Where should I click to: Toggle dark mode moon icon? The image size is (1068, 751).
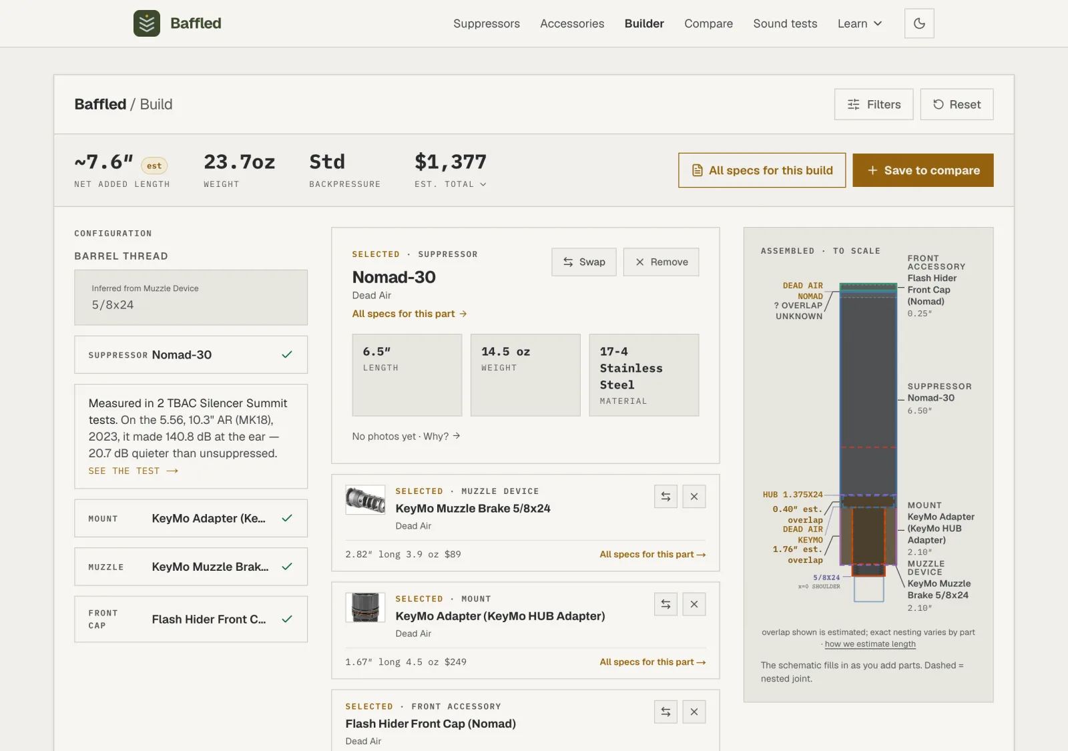[x=919, y=23]
